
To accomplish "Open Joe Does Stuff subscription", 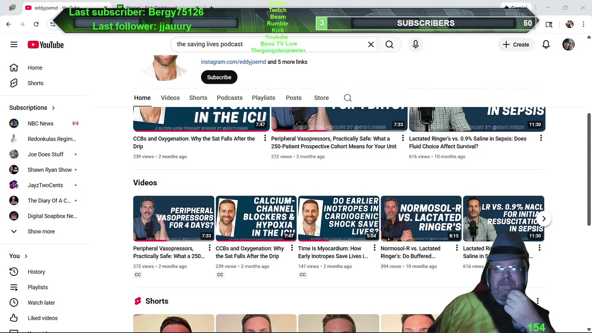I will tap(44, 154).
